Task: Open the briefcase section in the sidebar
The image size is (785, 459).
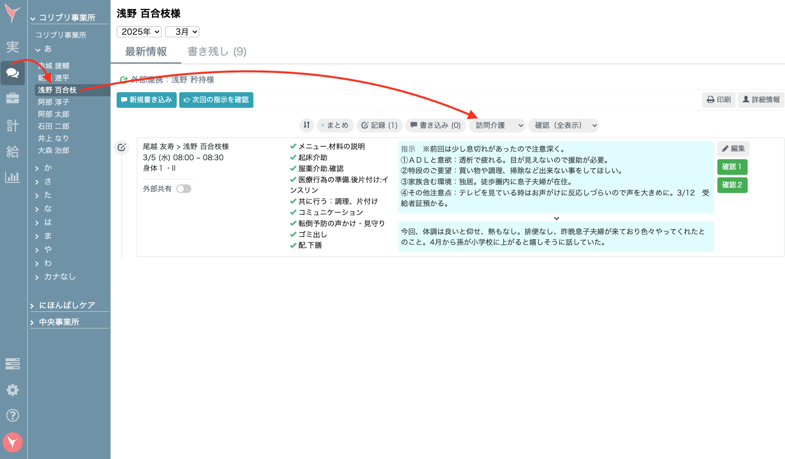Action: (13, 99)
